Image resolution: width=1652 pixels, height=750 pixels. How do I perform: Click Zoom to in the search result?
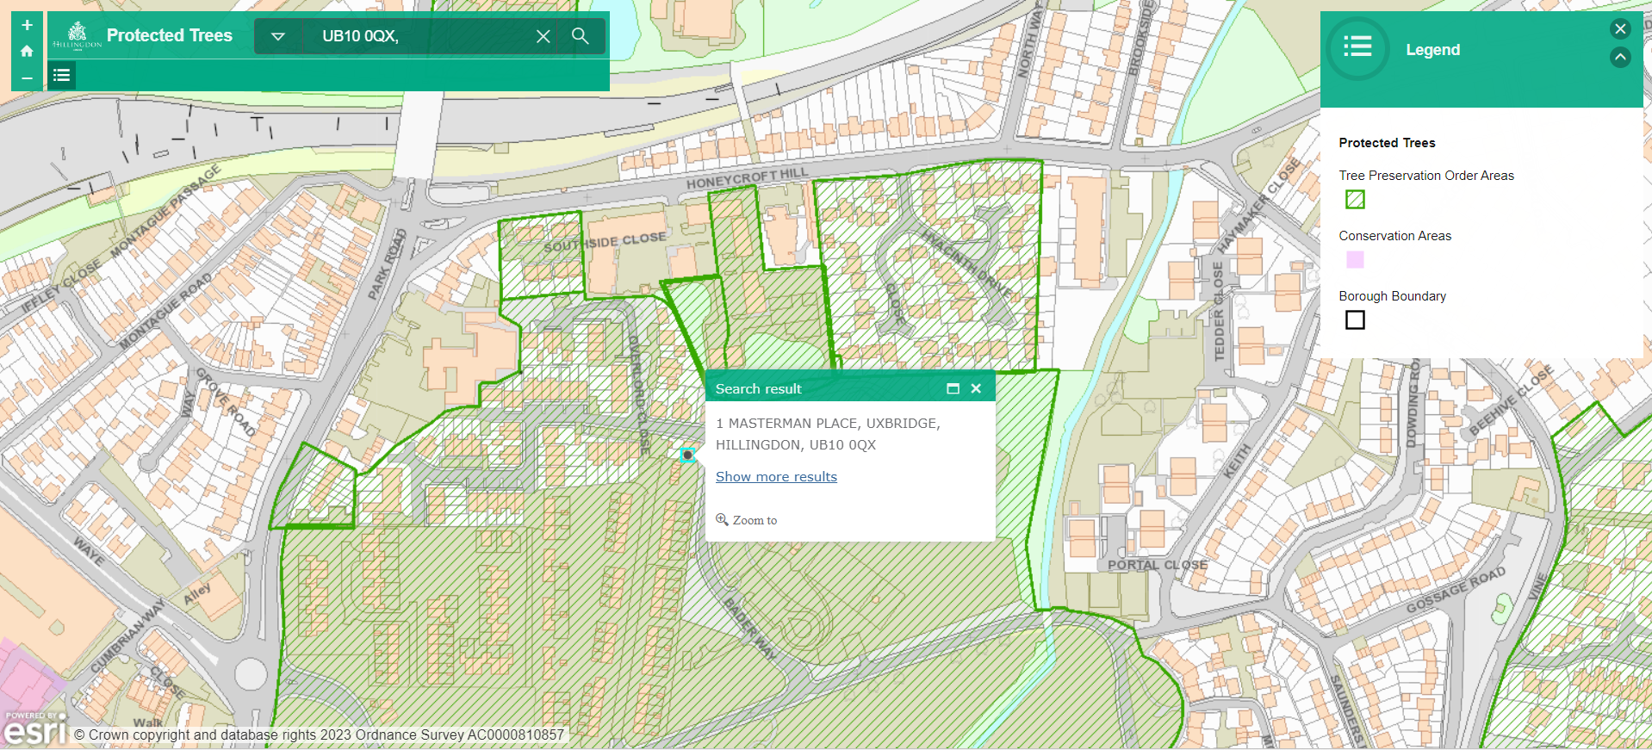[747, 520]
